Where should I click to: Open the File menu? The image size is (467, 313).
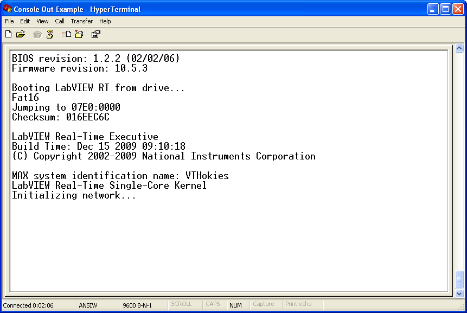tap(9, 21)
